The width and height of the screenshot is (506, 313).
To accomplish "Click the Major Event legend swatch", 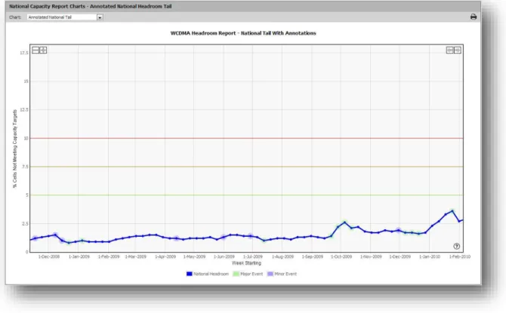I will pos(236,274).
